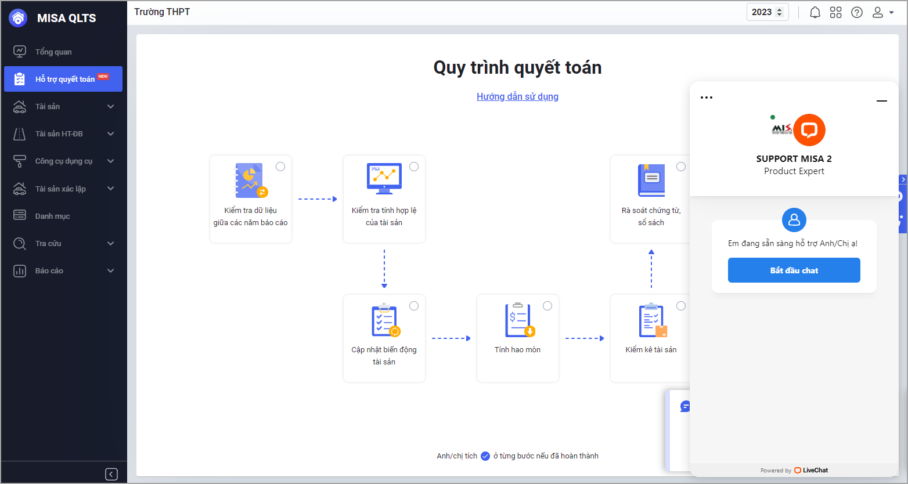This screenshot has height=484, width=908.
Task: Click the Tài sản car icon
Action: pos(20,106)
